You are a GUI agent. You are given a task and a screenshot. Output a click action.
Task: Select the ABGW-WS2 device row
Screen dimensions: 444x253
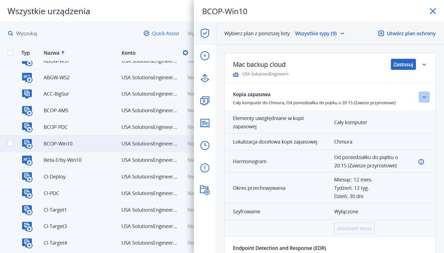click(x=97, y=77)
